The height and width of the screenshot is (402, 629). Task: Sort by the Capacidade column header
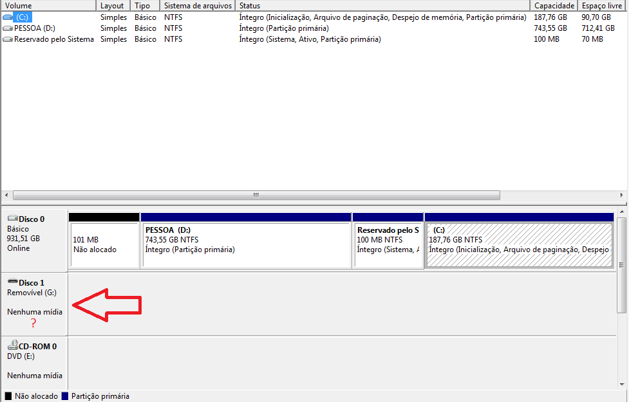(x=554, y=6)
